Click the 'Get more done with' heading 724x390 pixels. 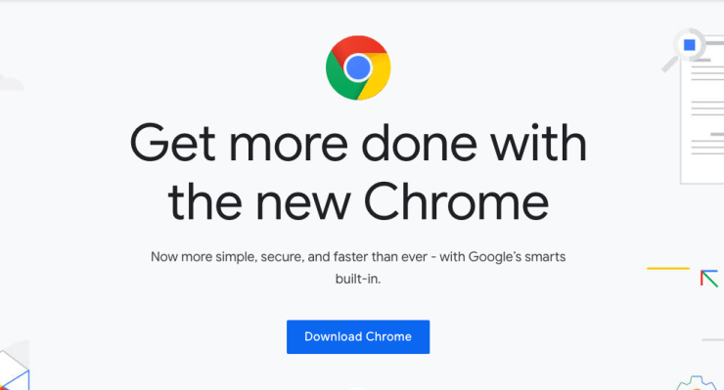tap(358, 143)
